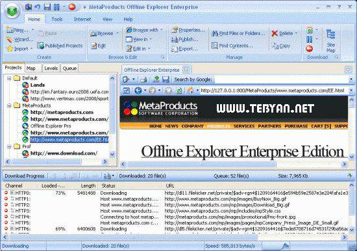Select the HTTP6 download row
This screenshot has width=357, height=251.
[175, 229]
